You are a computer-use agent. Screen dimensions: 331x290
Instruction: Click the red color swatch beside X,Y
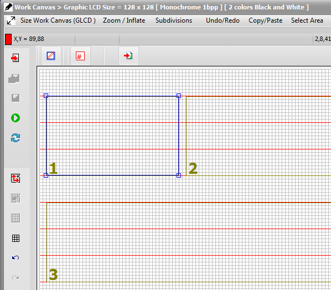(x=8, y=39)
